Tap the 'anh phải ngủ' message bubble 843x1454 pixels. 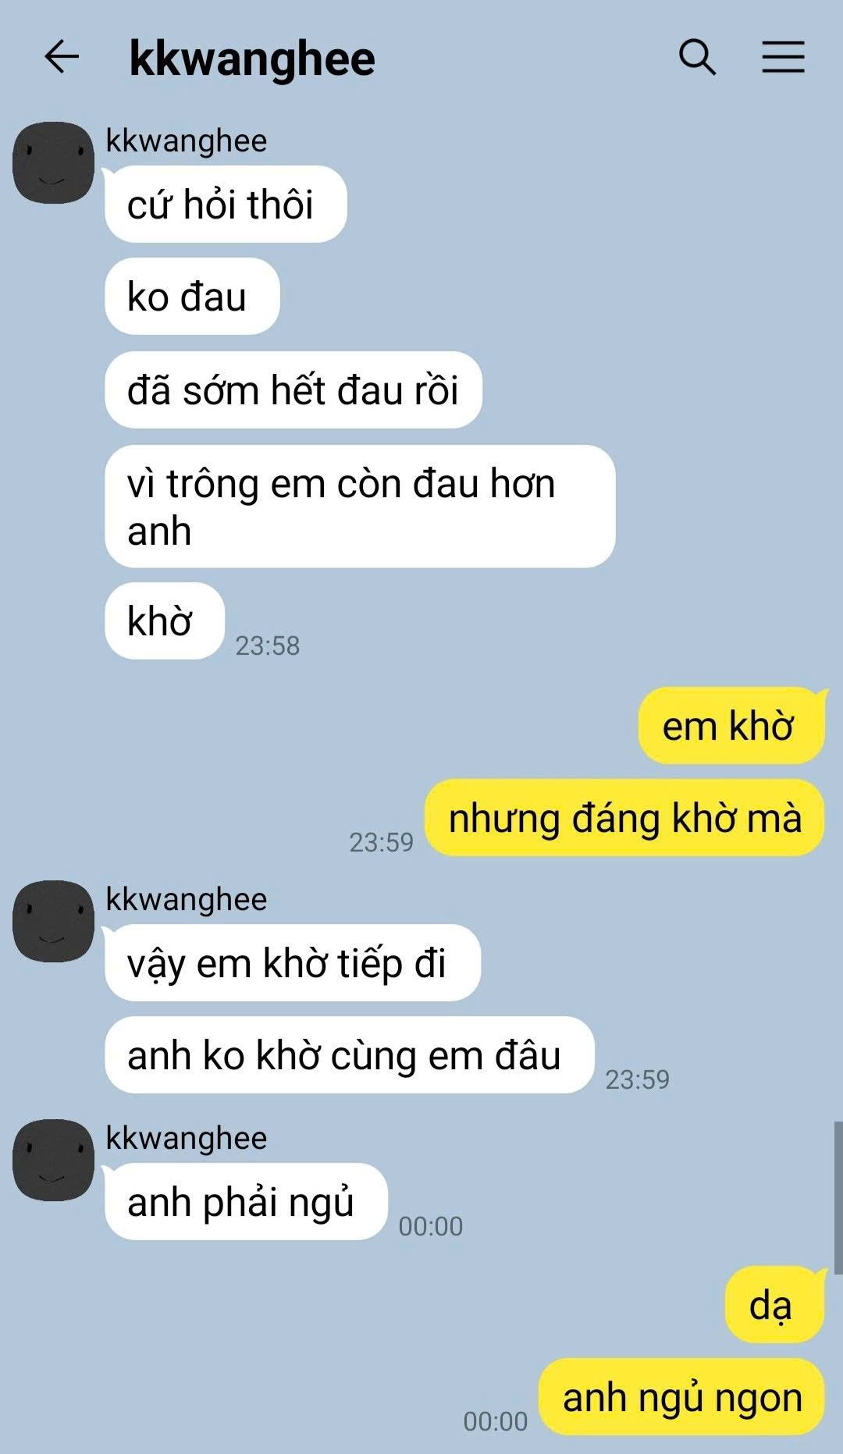[x=246, y=1201]
